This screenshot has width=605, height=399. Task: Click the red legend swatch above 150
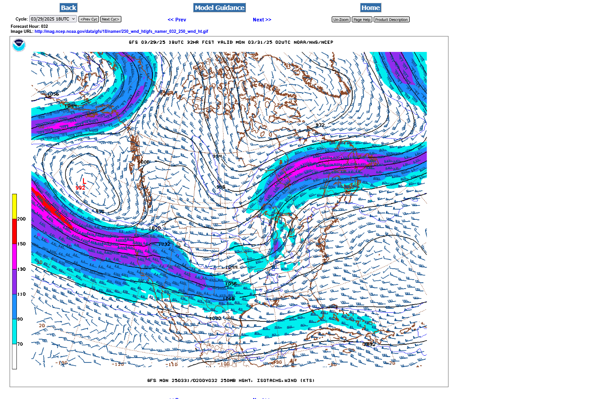[14, 232]
